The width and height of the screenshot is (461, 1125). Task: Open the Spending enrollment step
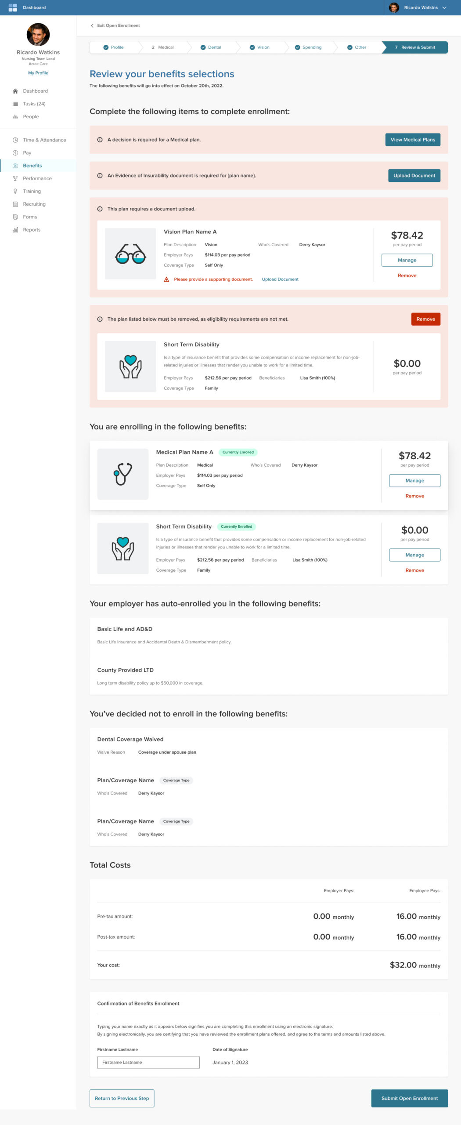click(x=308, y=47)
